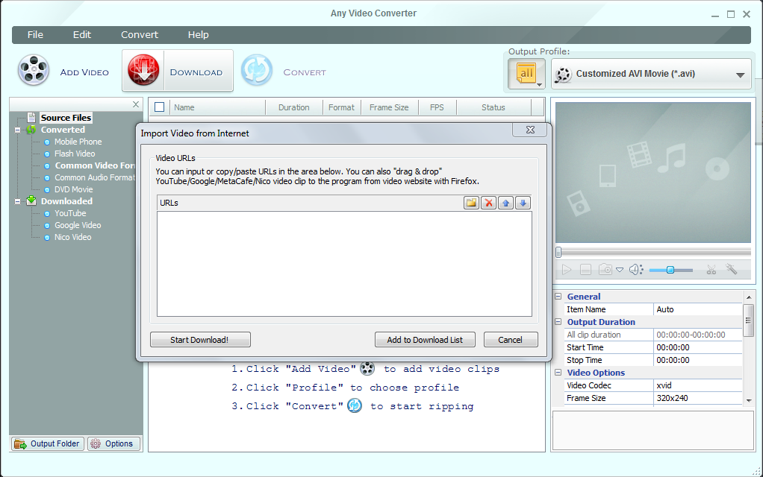Viewport: 763px width, 477px height.
Task: Click the Converted green refresh icon
Action: (31, 130)
